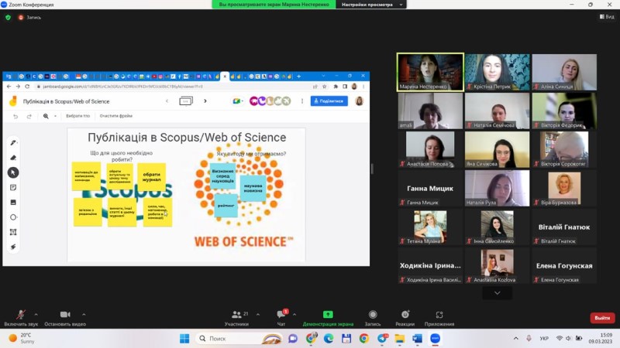The height and width of the screenshot is (348, 620).
Task: Click the Jamboard zoom magnifier icon
Action: pyautogui.click(x=46, y=116)
